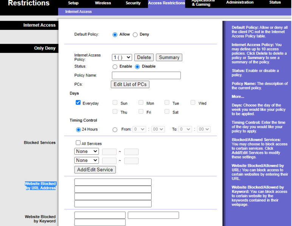Click the Website Blocked by Keyword label
The height and width of the screenshot is (226, 292).
tap(40, 219)
